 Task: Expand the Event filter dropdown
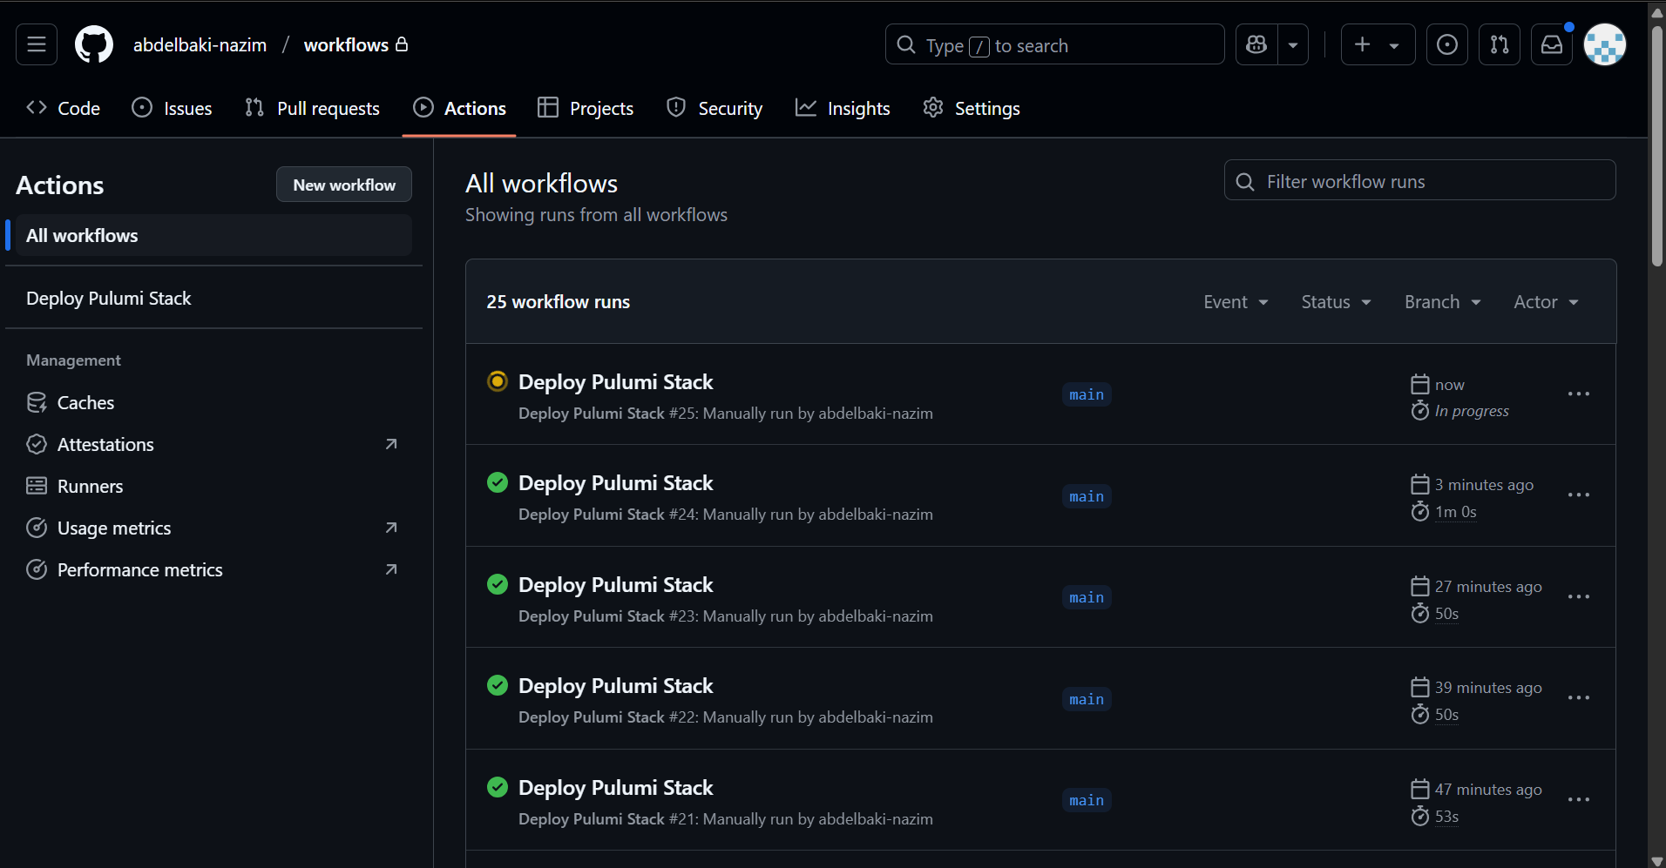[x=1236, y=301]
